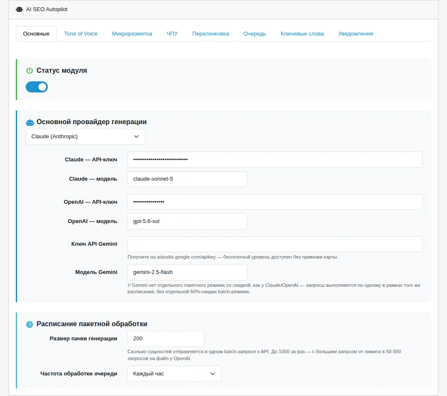Select the Перелинковка tab
Viewport: 447px width, 396px height.
(210, 34)
